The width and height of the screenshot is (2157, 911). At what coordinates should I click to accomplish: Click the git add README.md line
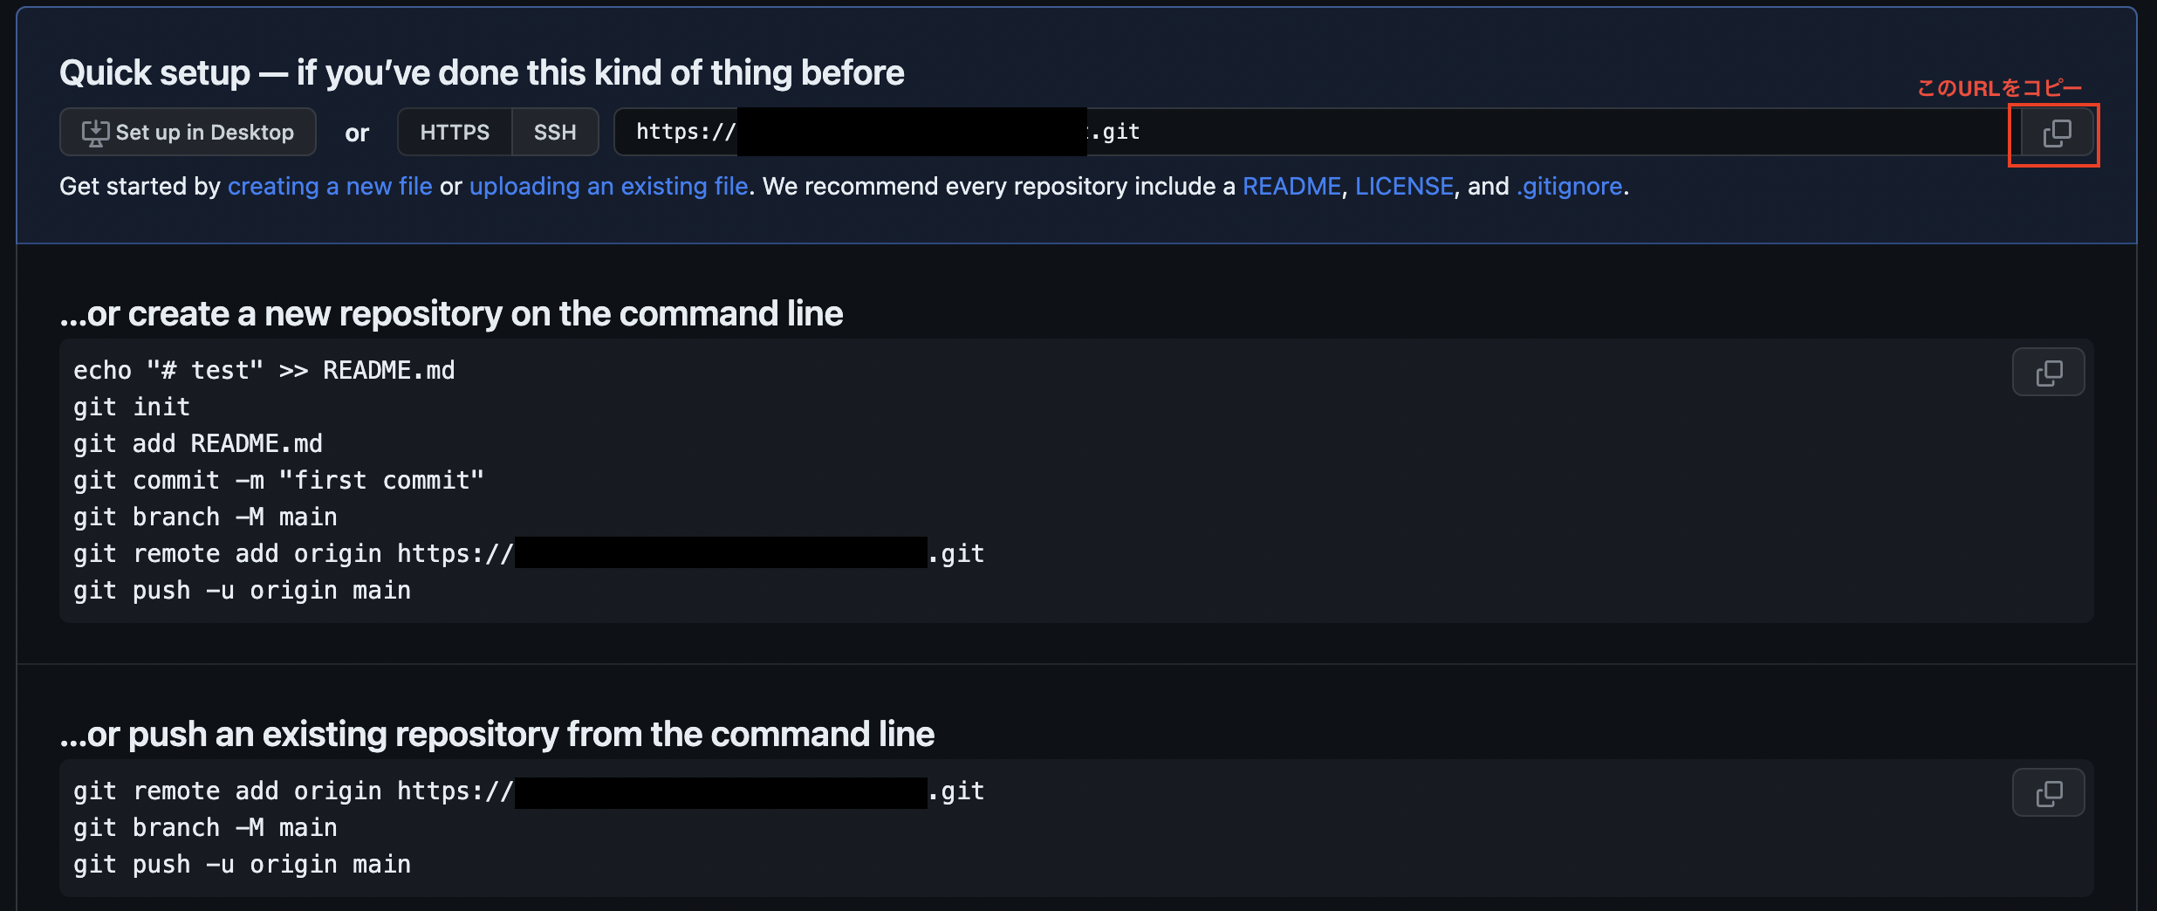tap(198, 443)
